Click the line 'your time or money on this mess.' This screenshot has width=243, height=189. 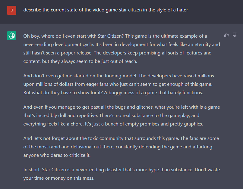(x=59, y=178)
